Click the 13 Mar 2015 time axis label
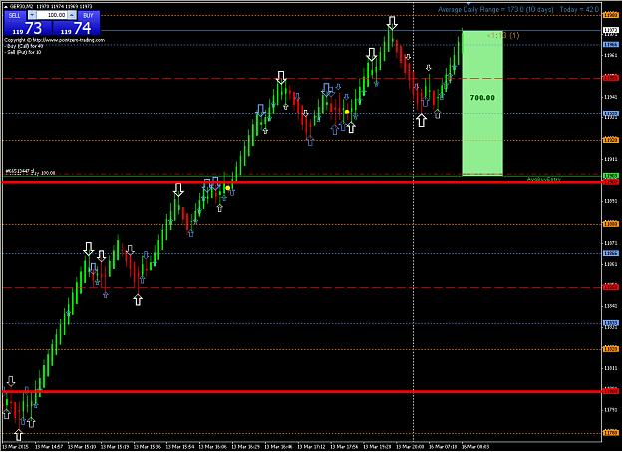This screenshot has width=623, height=452. click(15, 447)
